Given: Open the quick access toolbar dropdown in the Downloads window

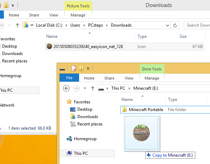Looking at the screenshot, I should coord(13,6).
